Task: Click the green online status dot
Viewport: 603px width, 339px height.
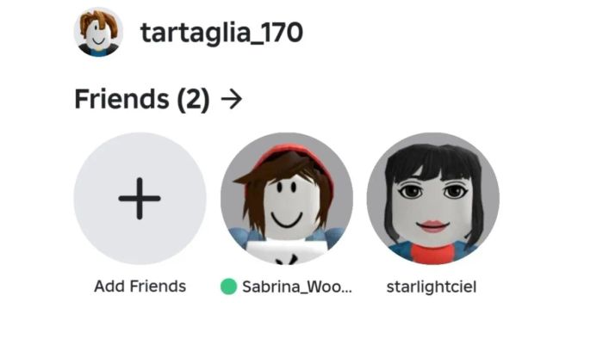Action: [x=228, y=287]
